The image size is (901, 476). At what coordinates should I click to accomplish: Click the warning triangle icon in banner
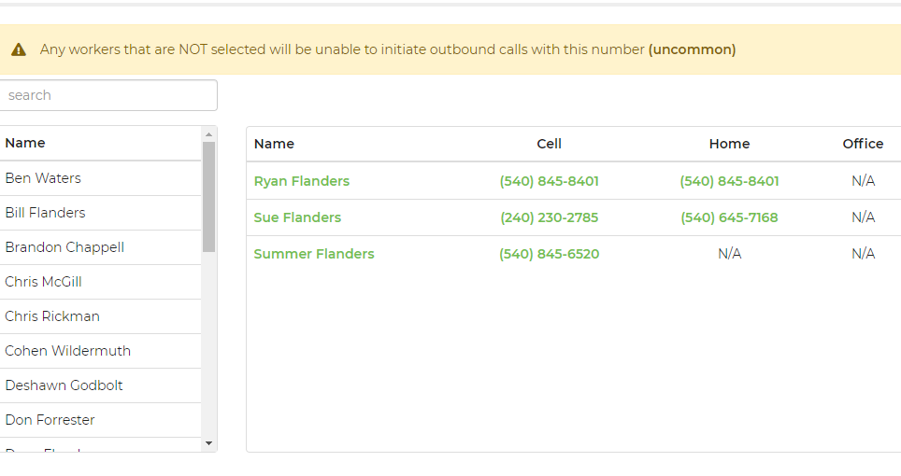(x=19, y=49)
